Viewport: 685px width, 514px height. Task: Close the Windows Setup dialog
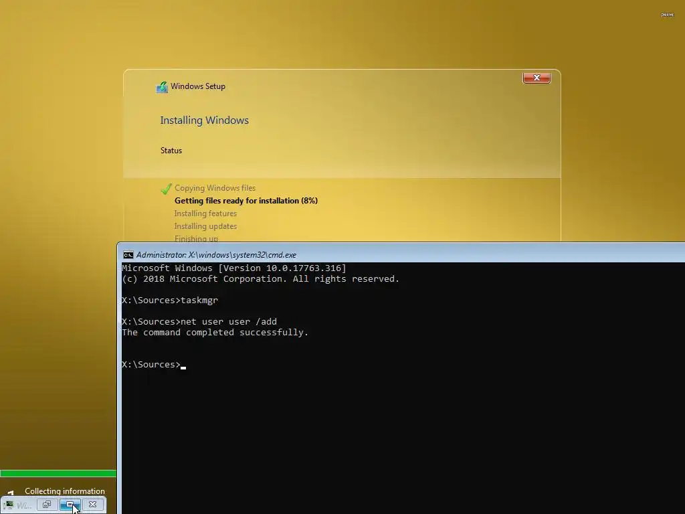(x=536, y=78)
